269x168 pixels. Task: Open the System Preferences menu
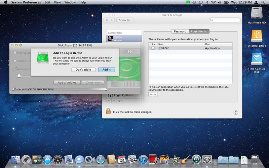(x=26, y=2)
